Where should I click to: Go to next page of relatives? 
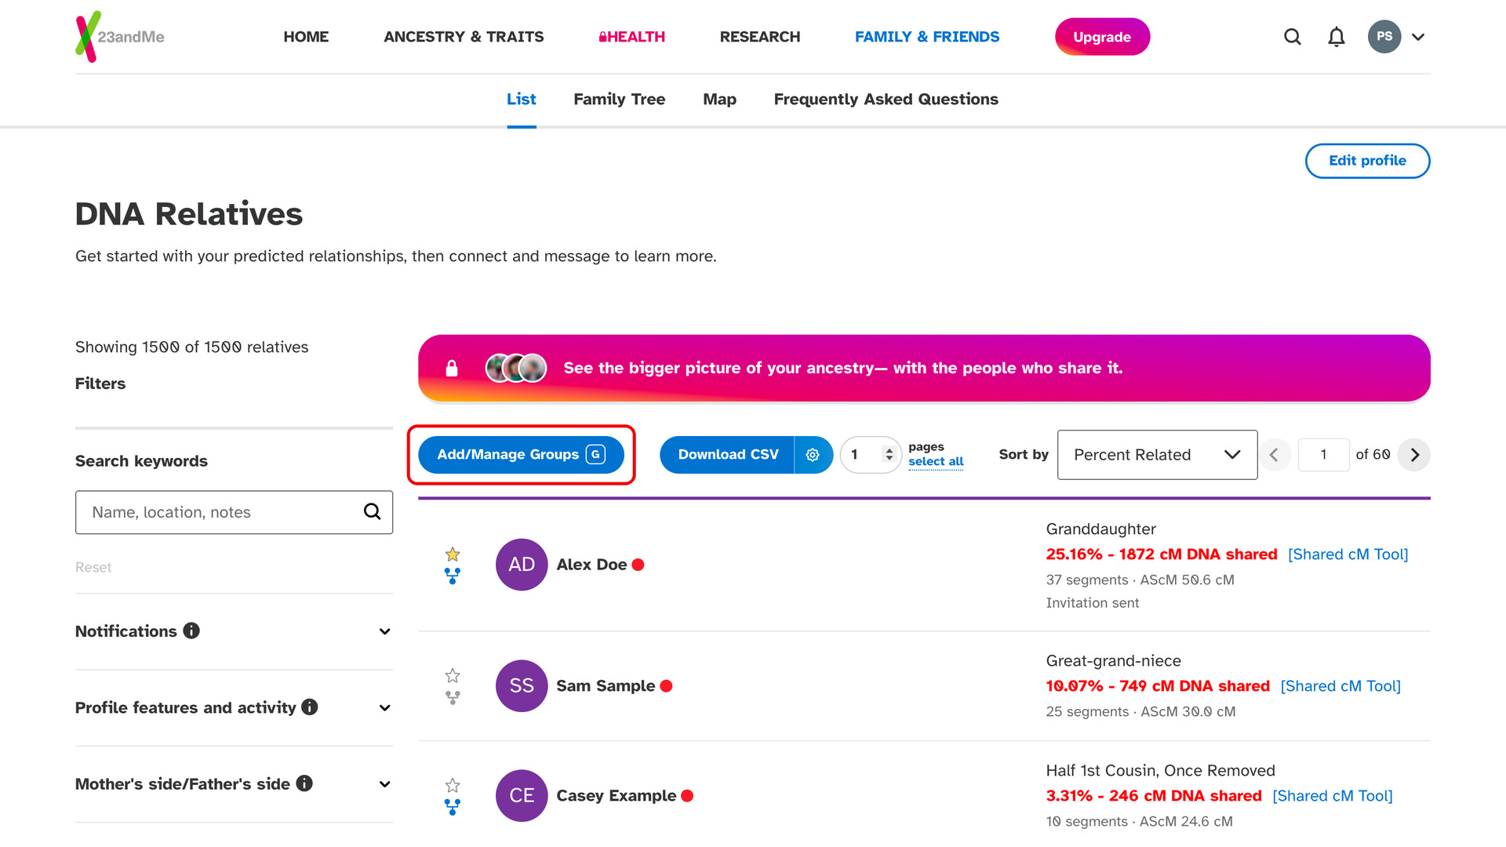(1414, 455)
